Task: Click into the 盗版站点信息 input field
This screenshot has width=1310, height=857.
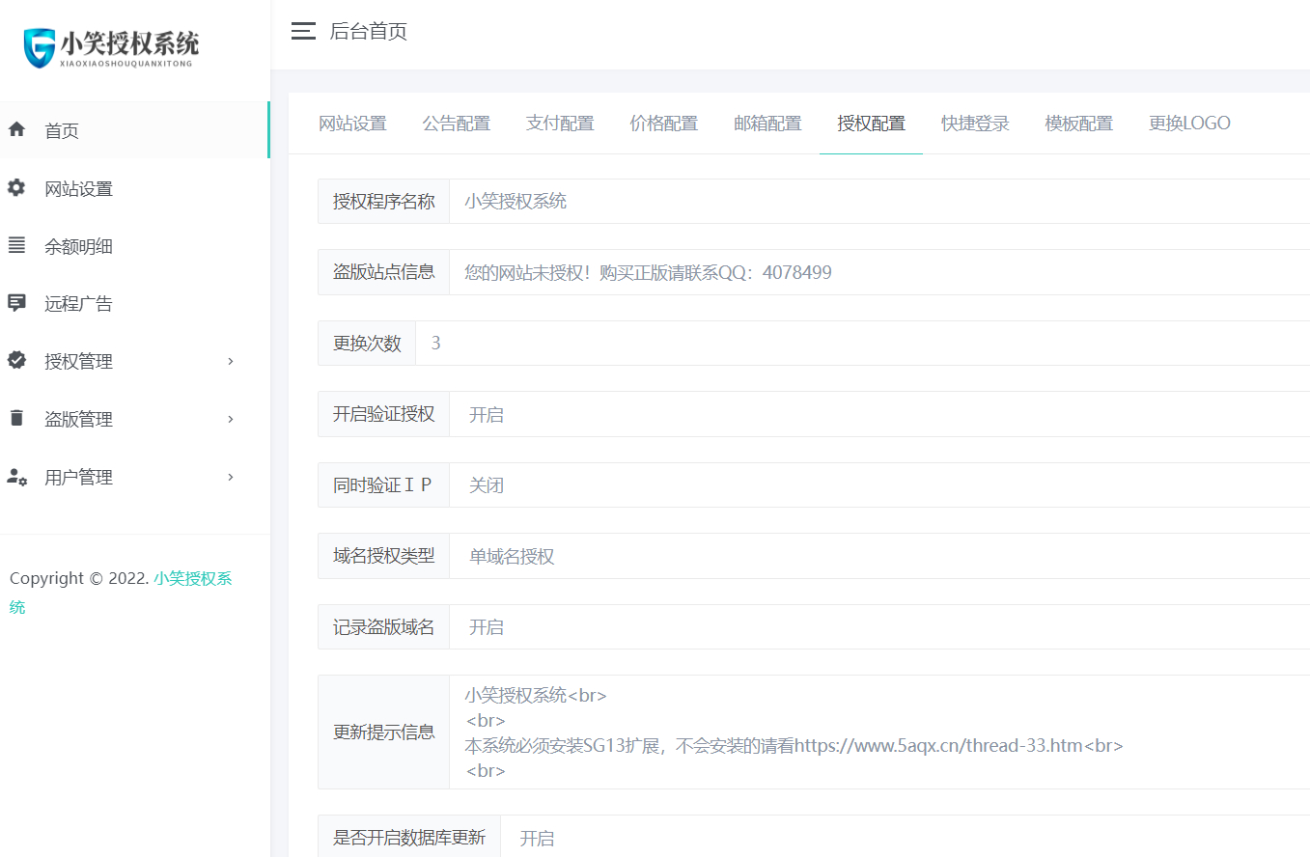Action: click(879, 272)
